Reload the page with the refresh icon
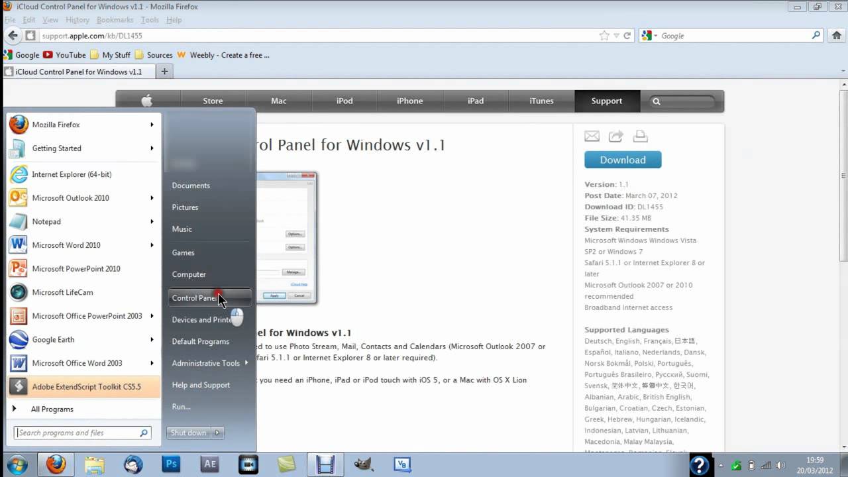The width and height of the screenshot is (848, 477). click(x=627, y=36)
